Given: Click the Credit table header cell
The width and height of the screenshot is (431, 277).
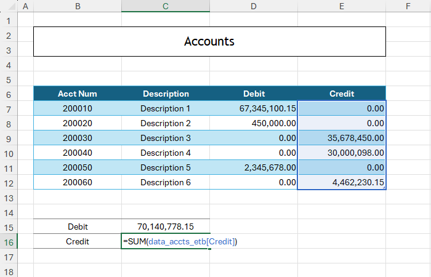Looking at the screenshot, I should coord(342,94).
